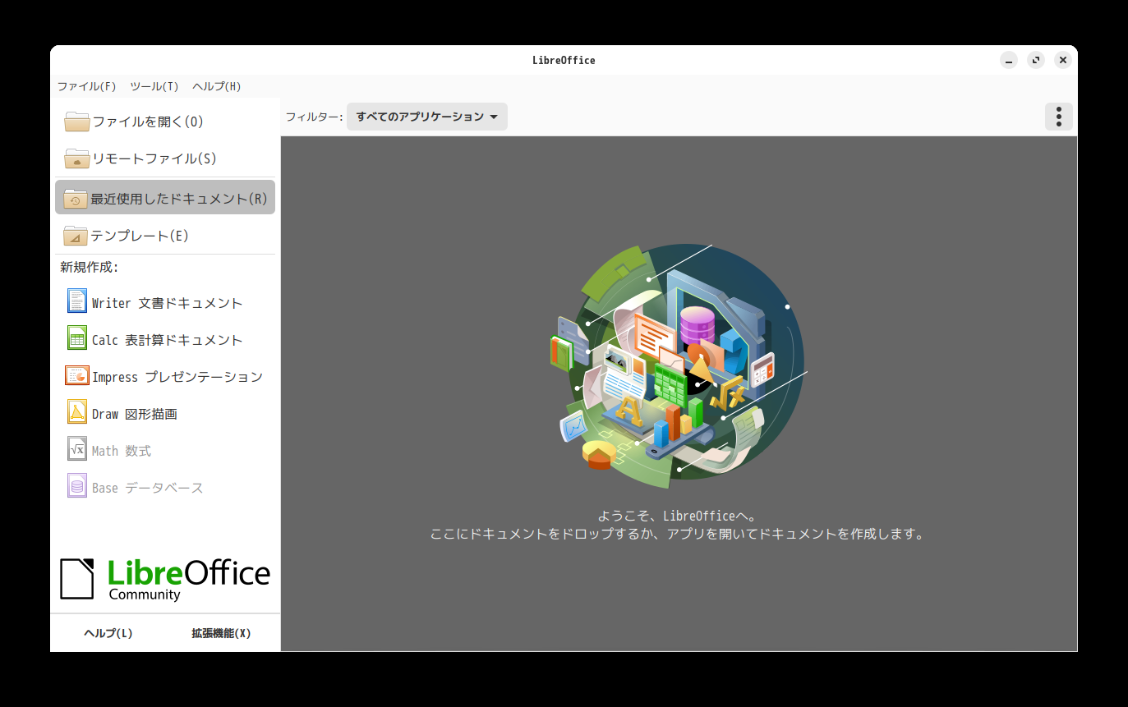
Task: Click the テンプレート icon
Action: tap(75, 235)
